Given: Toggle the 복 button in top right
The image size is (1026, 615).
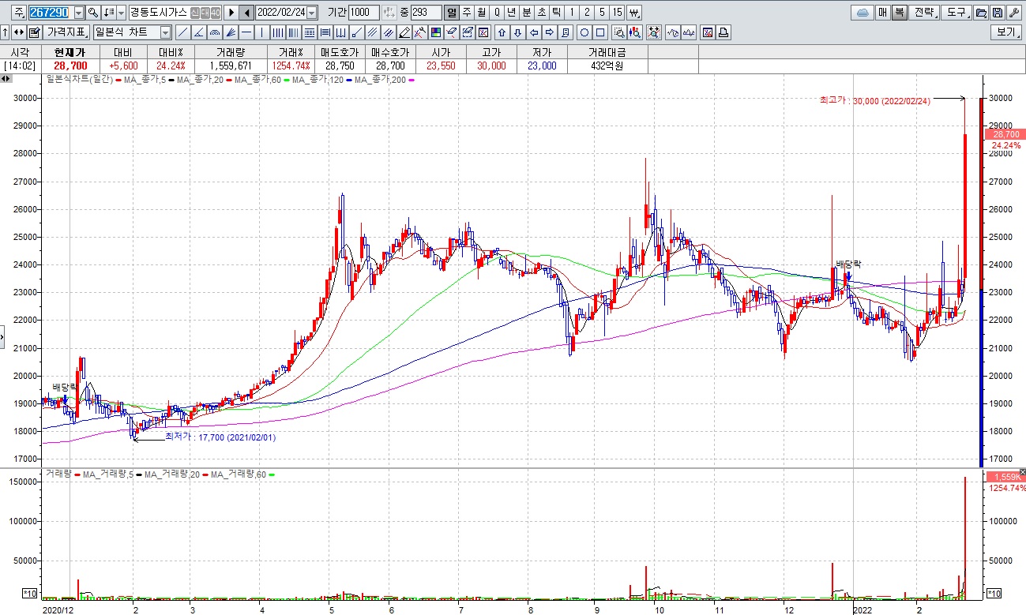Looking at the screenshot, I should (899, 13).
